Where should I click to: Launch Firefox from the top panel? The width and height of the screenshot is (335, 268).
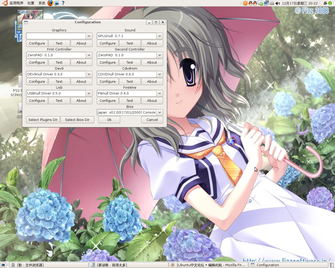(51, 3)
